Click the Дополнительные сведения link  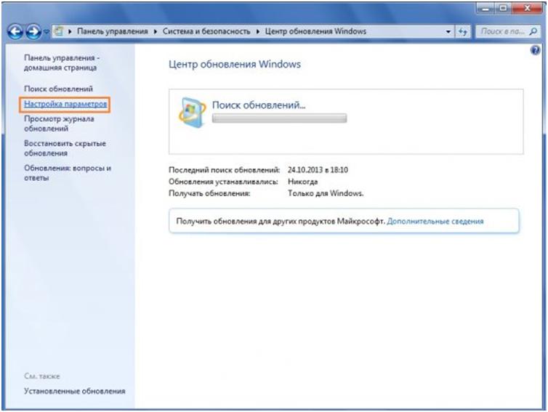(435, 221)
